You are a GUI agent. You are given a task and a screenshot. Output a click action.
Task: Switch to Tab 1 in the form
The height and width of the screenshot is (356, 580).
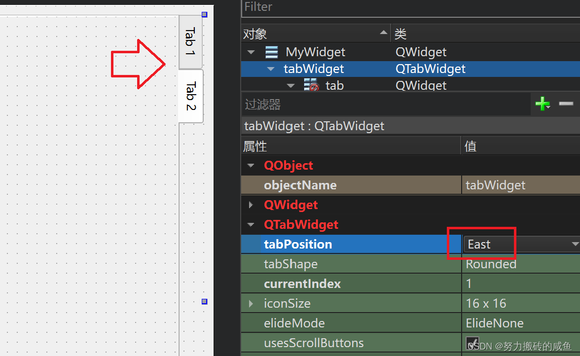pyautogui.click(x=190, y=39)
